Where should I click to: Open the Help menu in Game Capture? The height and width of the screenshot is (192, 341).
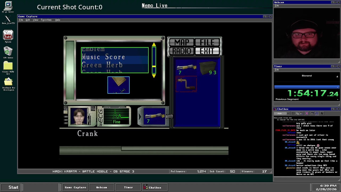[58, 20]
